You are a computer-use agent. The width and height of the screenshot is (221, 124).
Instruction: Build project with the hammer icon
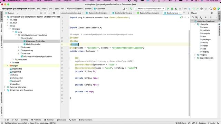(131, 9)
